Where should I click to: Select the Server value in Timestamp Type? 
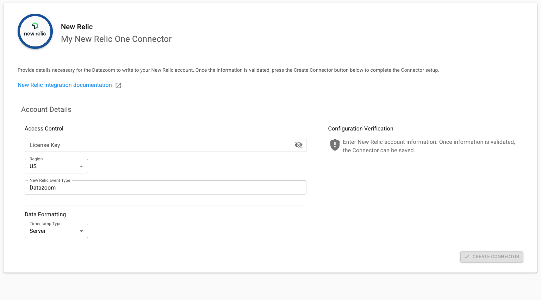38,231
